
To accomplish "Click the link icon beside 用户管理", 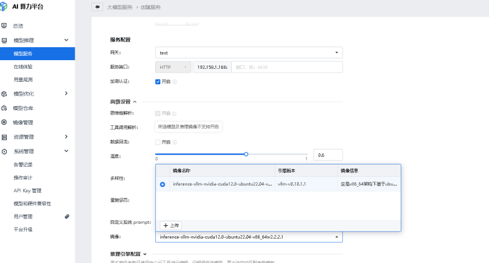I will (67, 216).
